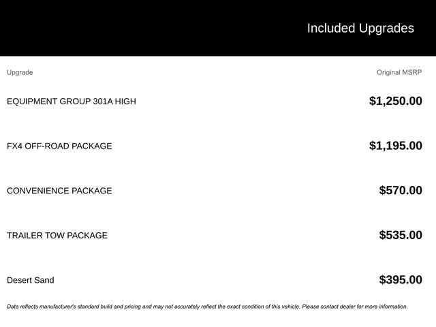This screenshot has height=327, width=436.
Task: Click the $570.00 price
Action: 401,191
